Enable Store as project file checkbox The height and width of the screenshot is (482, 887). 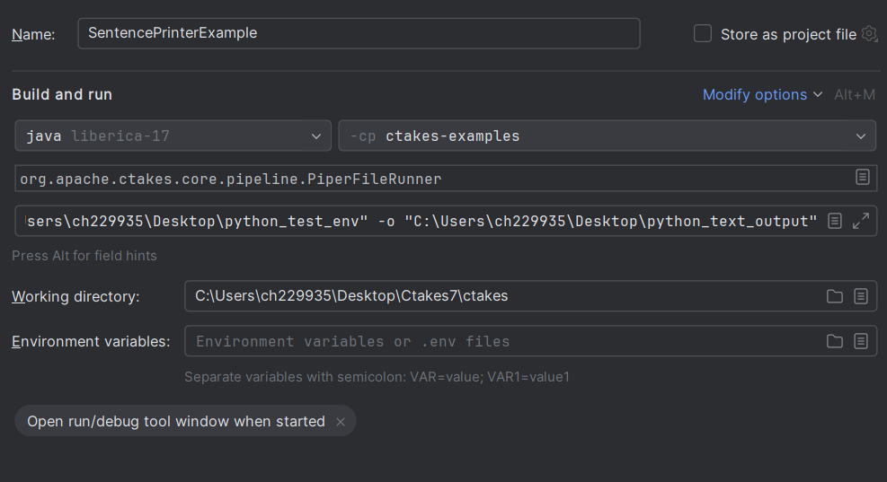703,34
